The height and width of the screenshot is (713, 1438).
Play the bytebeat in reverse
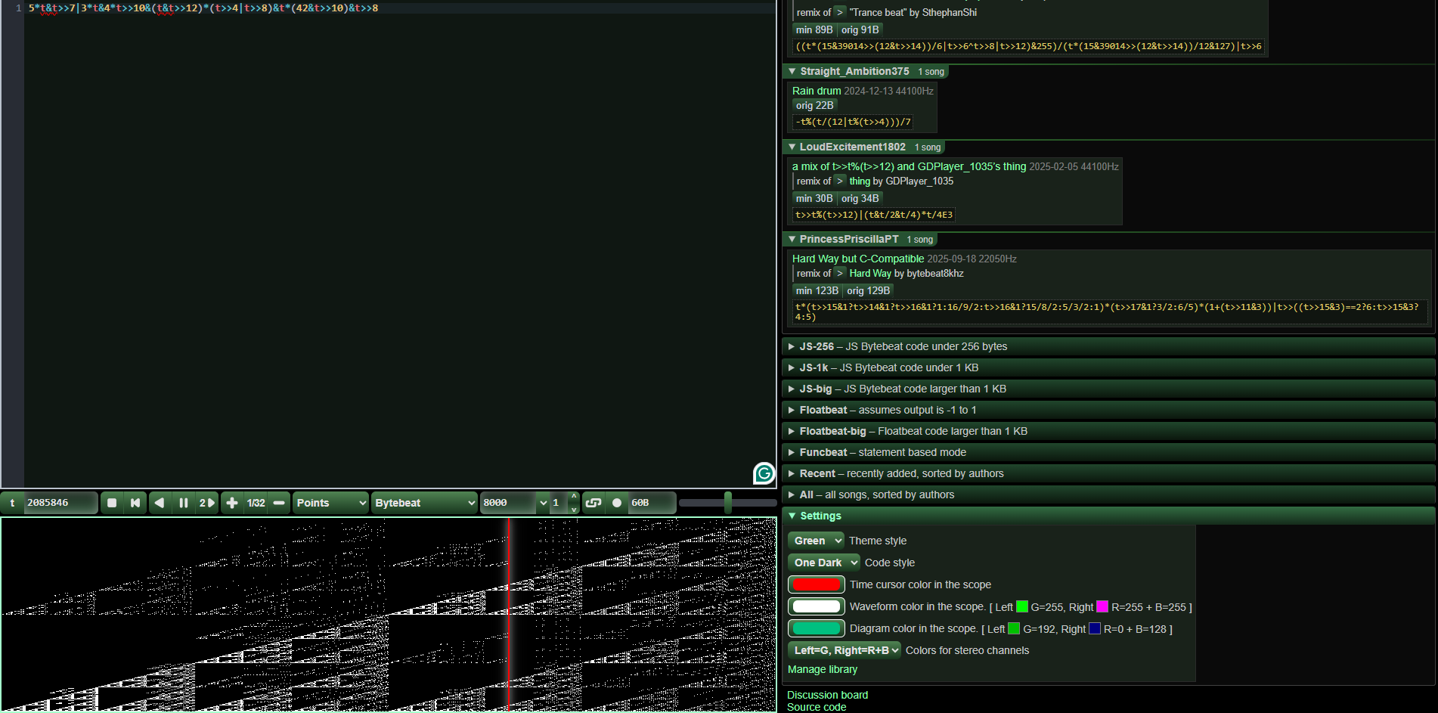click(x=159, y=503)
